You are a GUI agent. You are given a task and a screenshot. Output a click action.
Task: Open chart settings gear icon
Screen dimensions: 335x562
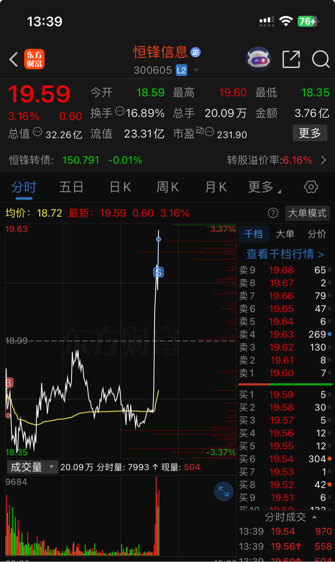311,187
